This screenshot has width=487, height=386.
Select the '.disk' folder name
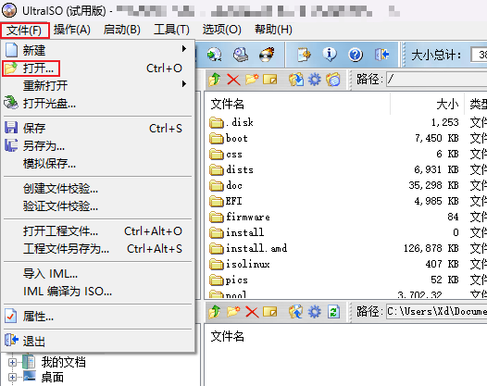point(239,122)
